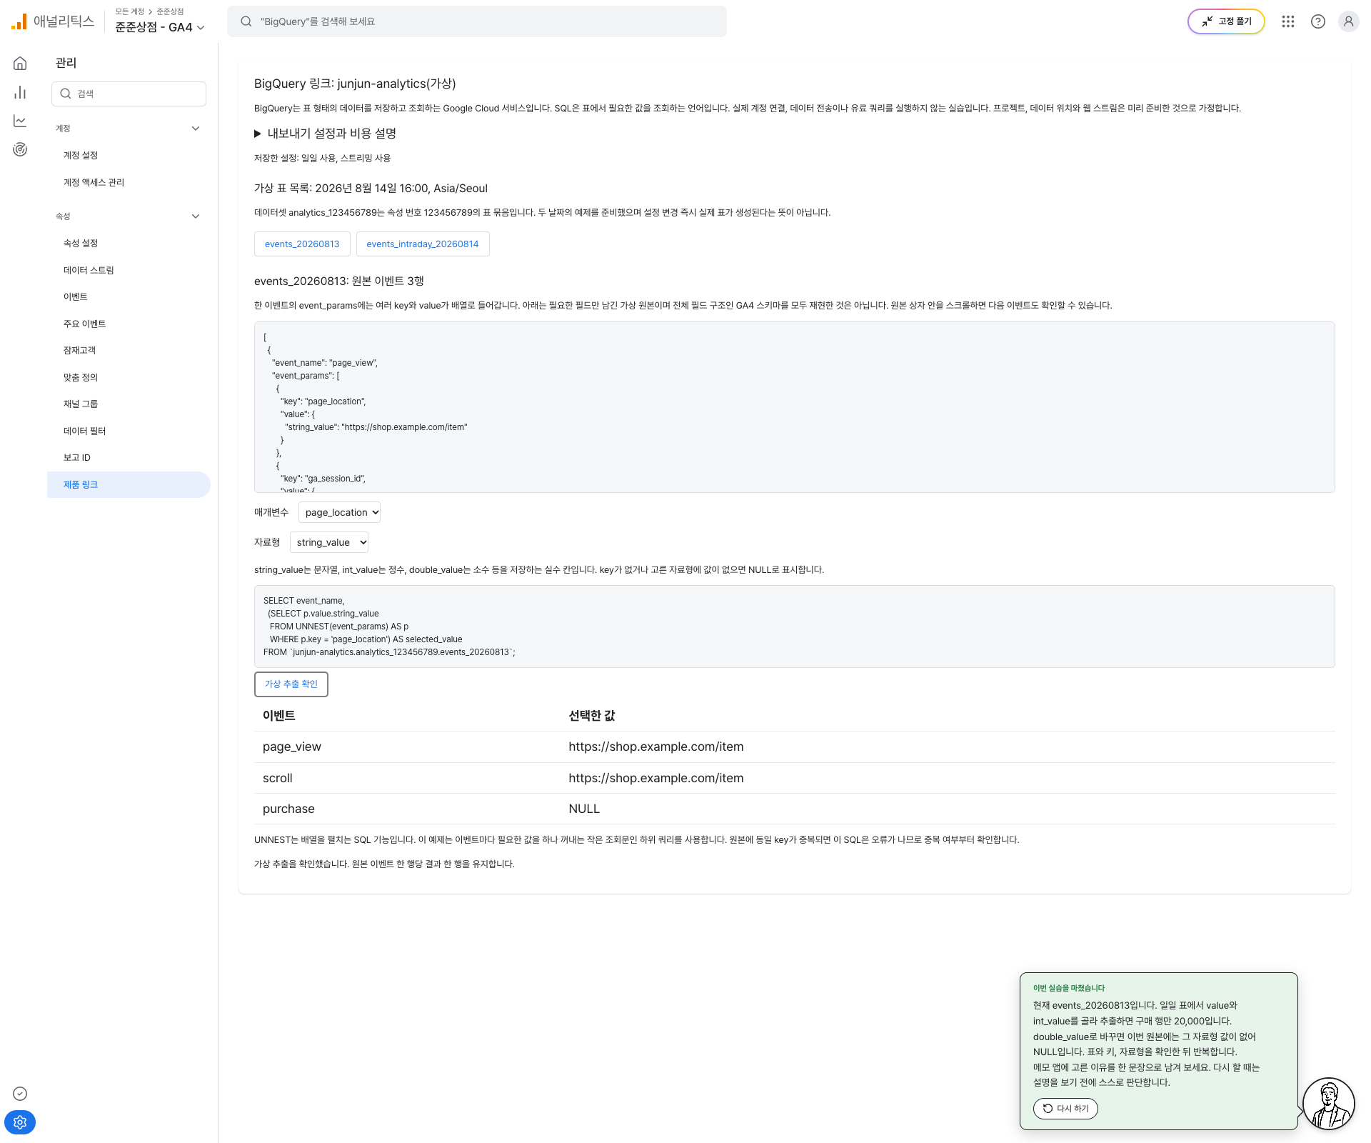
Task: Collapse the 계정 section chevron
Action: [196, 129]
